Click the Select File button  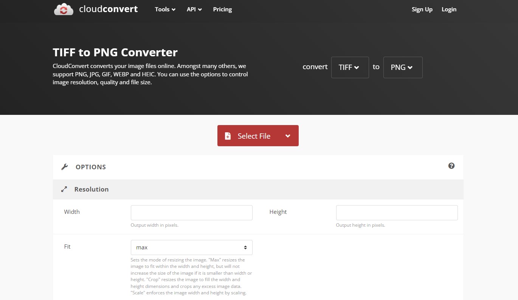coord(254,136)
